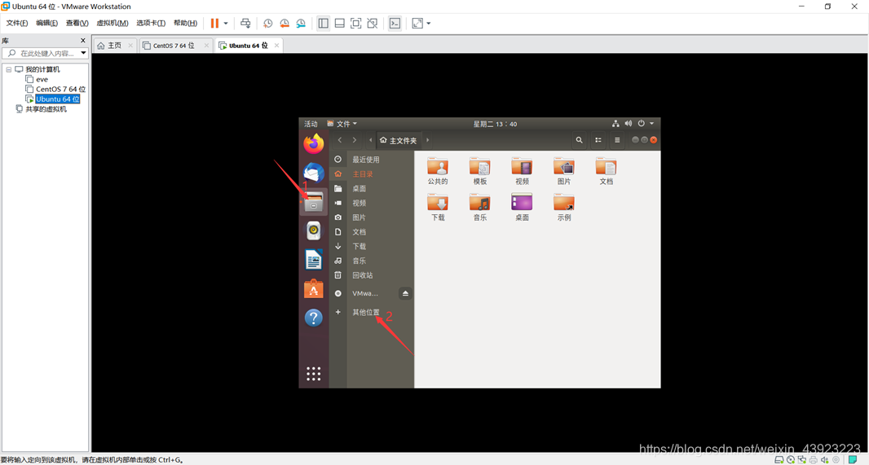Open the 文件 app menu in Ubuntu top bar
Viewport: 869px width, 465px height.
[342, 124]
